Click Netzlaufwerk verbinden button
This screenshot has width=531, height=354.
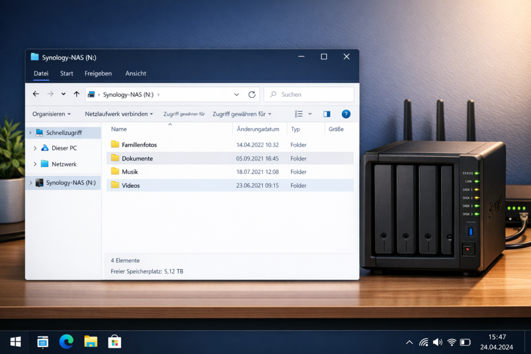tap(119, 114)
